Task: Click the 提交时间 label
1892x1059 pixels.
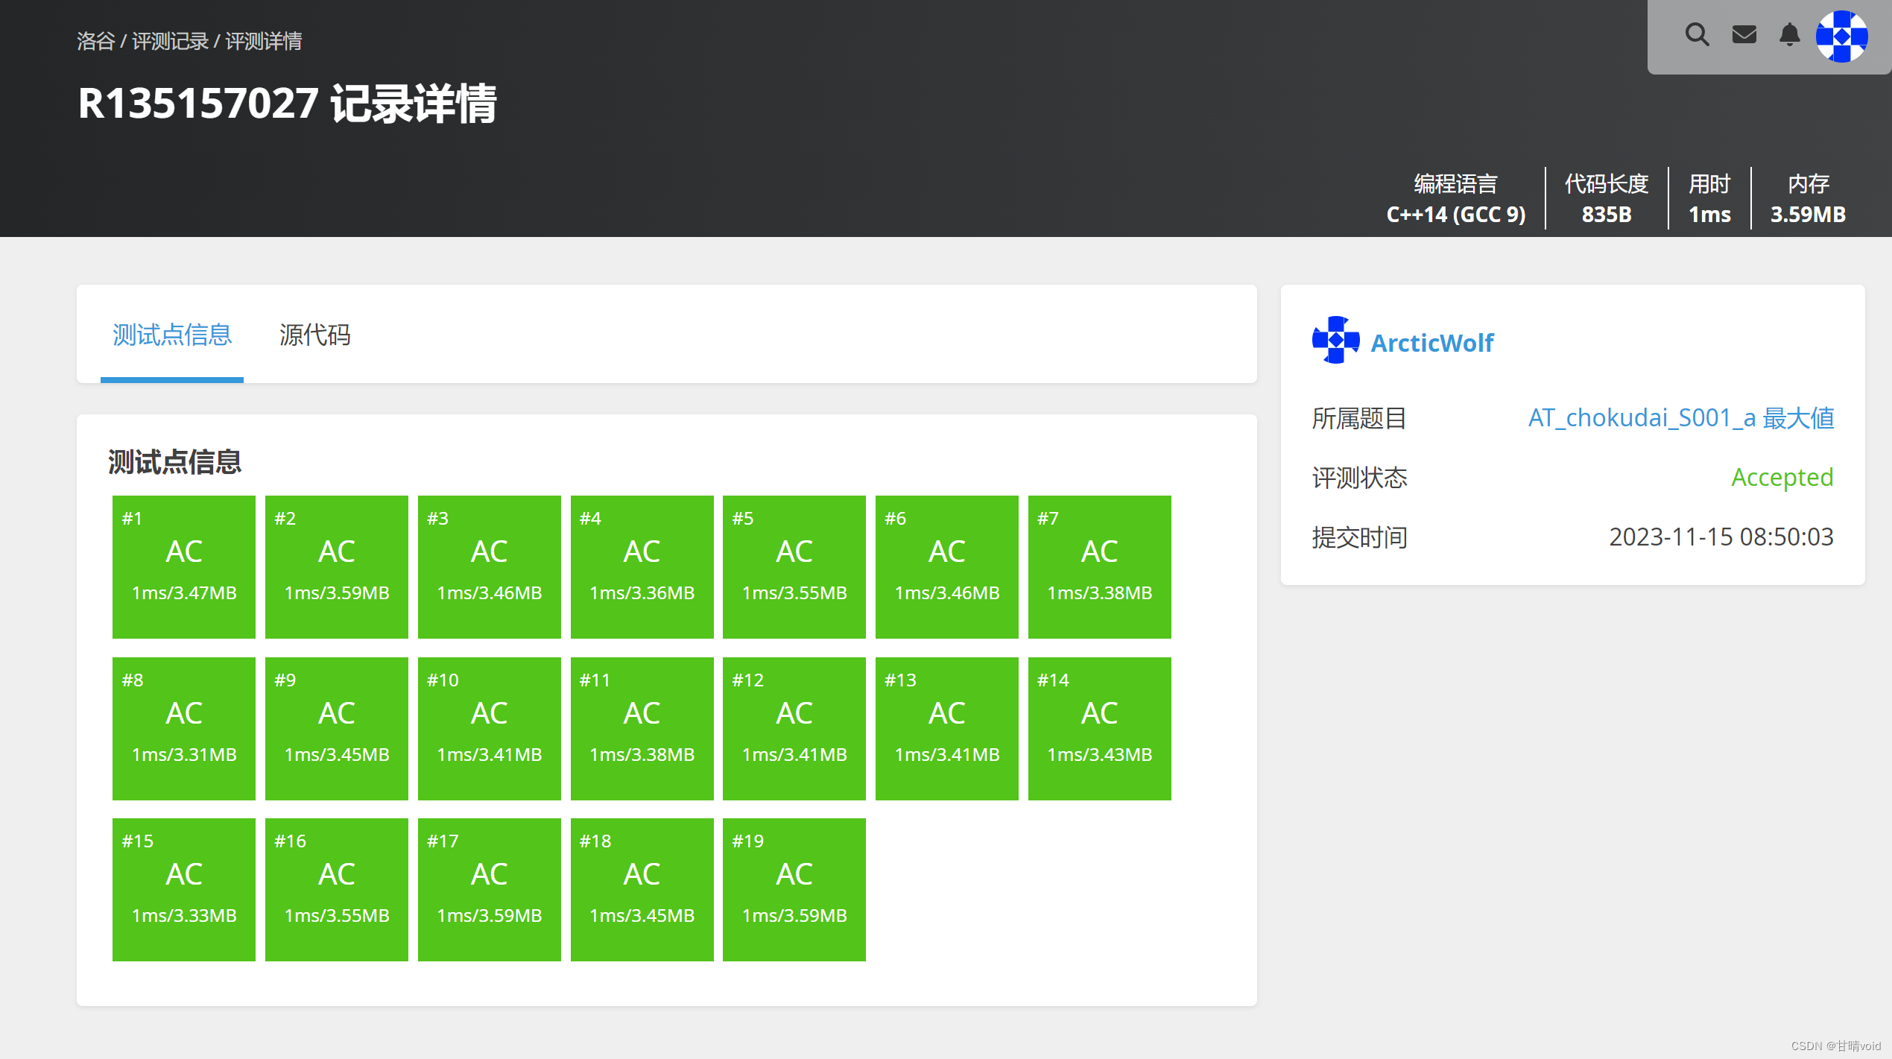Action: [1359, 537]
